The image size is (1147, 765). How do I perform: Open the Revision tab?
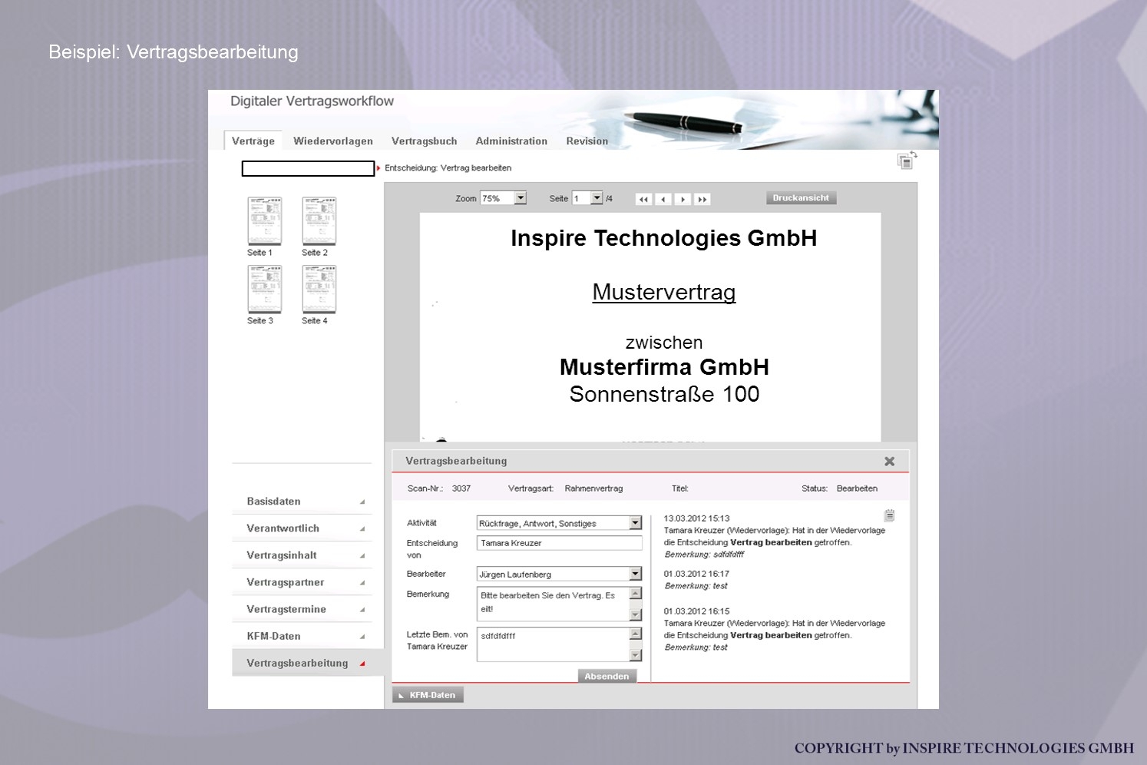point(587,141)
